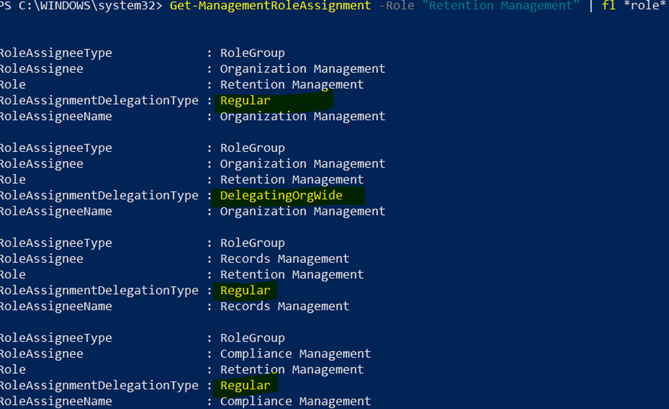Screen dimensions: 669x409
Task: Select the highlighted DelegatingOrgWide value
Action: pos(281,195)
